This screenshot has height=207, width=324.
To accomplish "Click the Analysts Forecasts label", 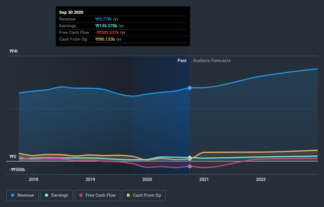I will tap(212, 60).
